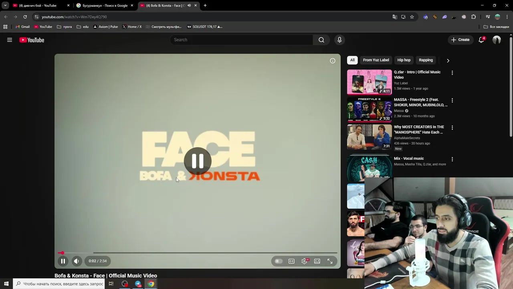Seek along the video progress bar

pos(198,253)
